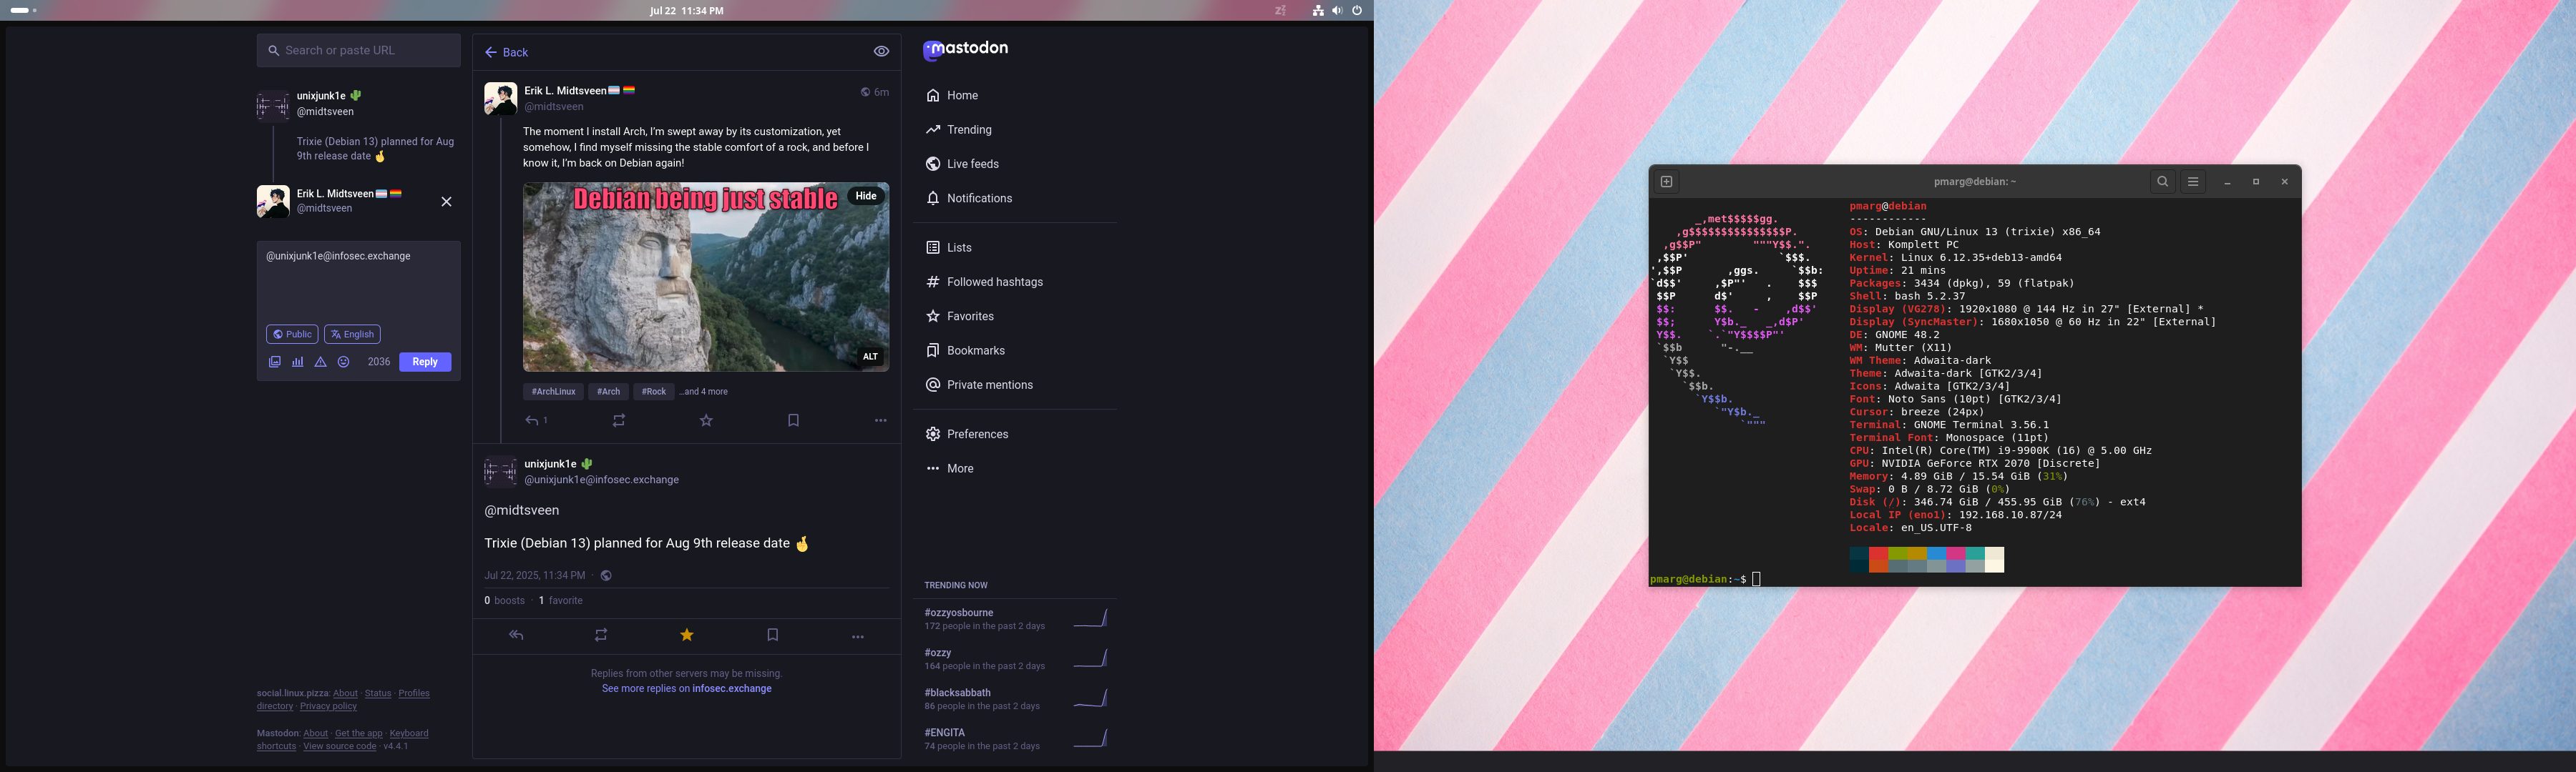Image resolution: width=2576 pixels, height=772 pixels.
Task: Open the terminal hamburger menu
Action: tap(2193, 182)
